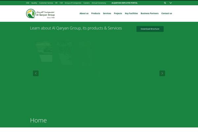Open Annual Ceremony link
The height and width of the screenshot is (132, 198).
[99, 3]
